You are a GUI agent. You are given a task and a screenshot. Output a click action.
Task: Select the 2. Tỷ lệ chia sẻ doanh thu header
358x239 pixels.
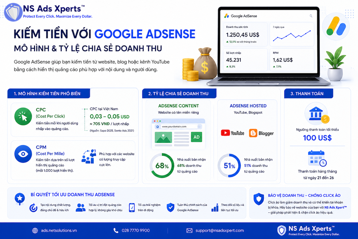(180, 94)
